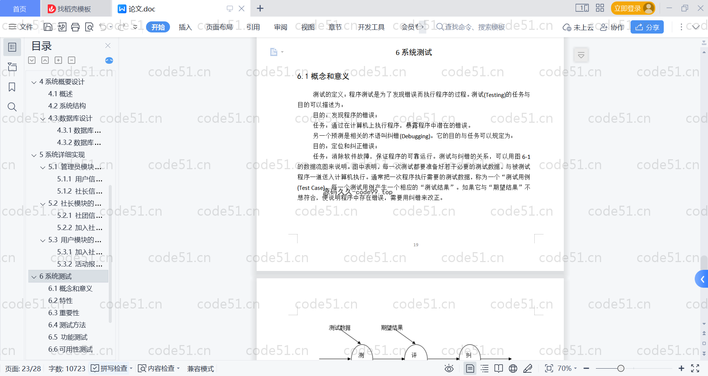Open the 文件 menu
Image resolution: width=708 pixels, height=376 pixels.
coord(21,27)
